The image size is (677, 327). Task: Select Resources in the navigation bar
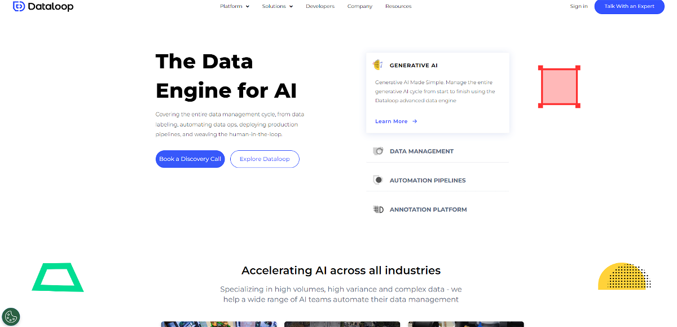tap(398, 6)
